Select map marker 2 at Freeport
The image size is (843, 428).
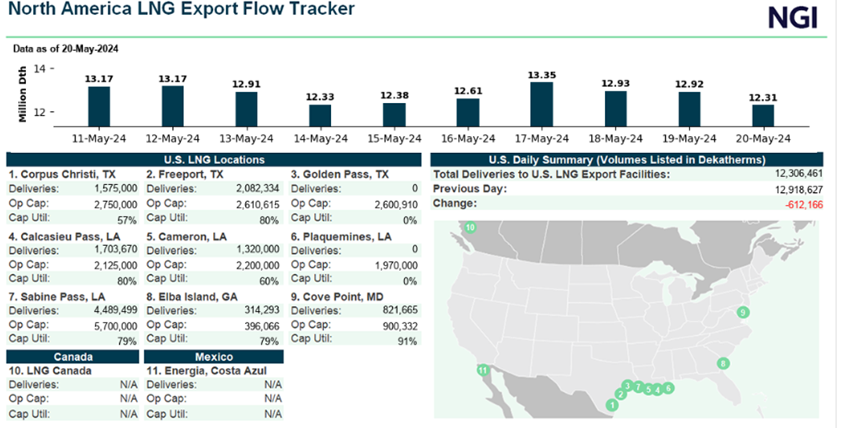point(621,394)
